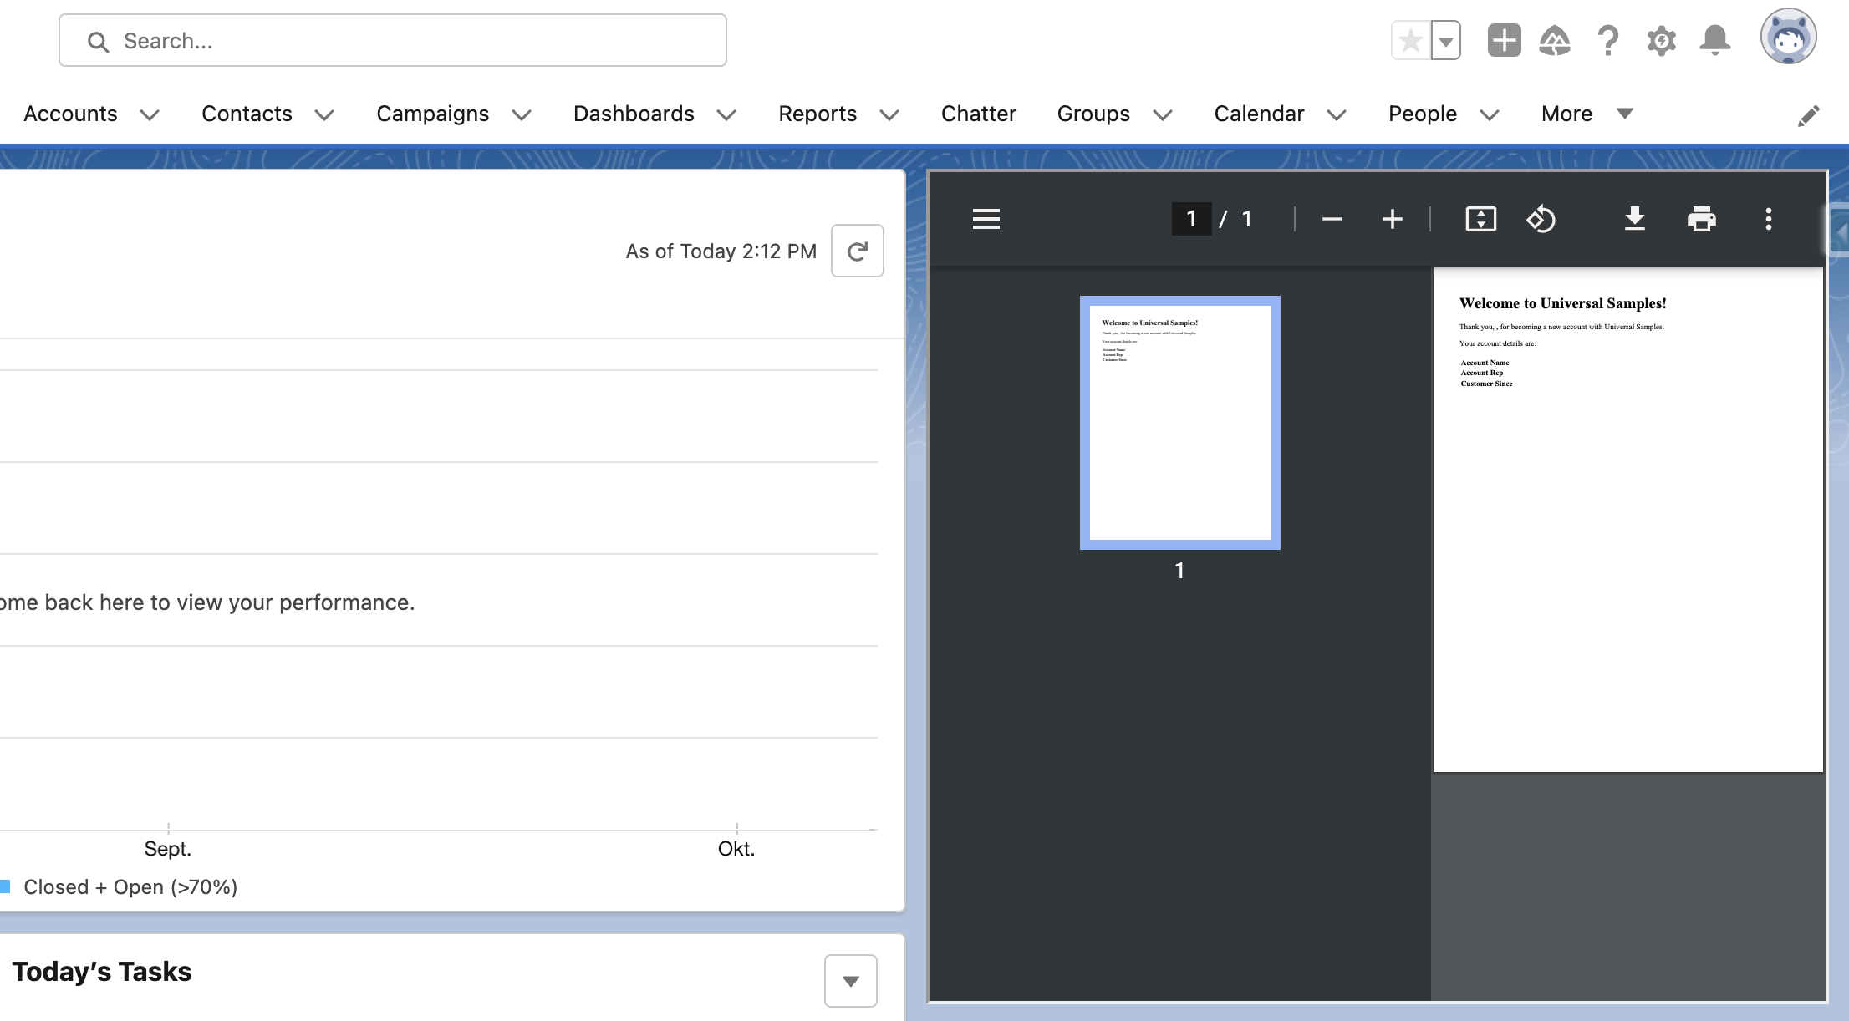Open the global actions plus menu

(1504, 40)
